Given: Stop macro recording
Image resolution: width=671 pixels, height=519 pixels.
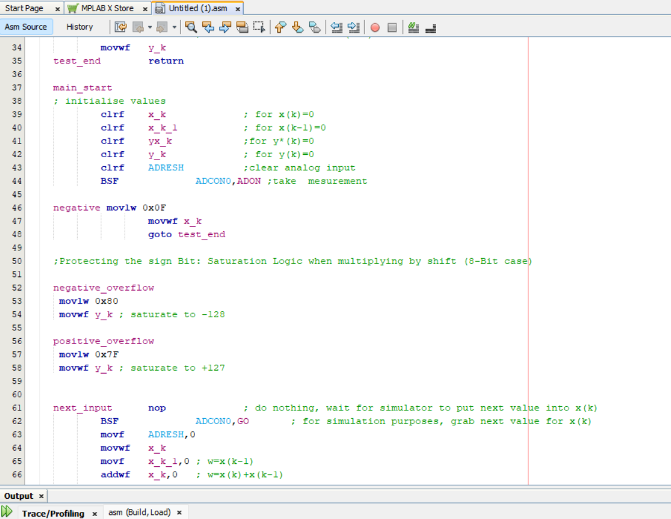Looking at the screenshot, I should pyautogui.click(x=393, y=27).
